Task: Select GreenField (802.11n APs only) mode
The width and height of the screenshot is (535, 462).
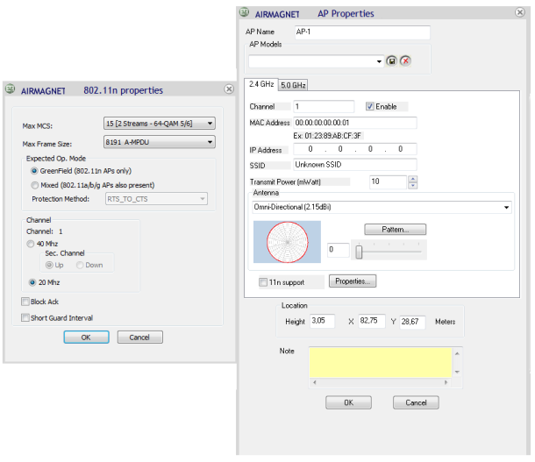Action: point(34,171)
